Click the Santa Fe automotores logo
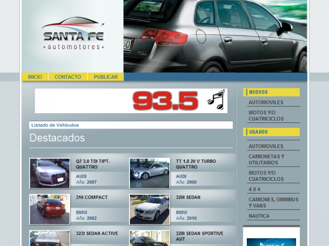The width and height of the screenshot is (329, 246). tap(73, 34)
